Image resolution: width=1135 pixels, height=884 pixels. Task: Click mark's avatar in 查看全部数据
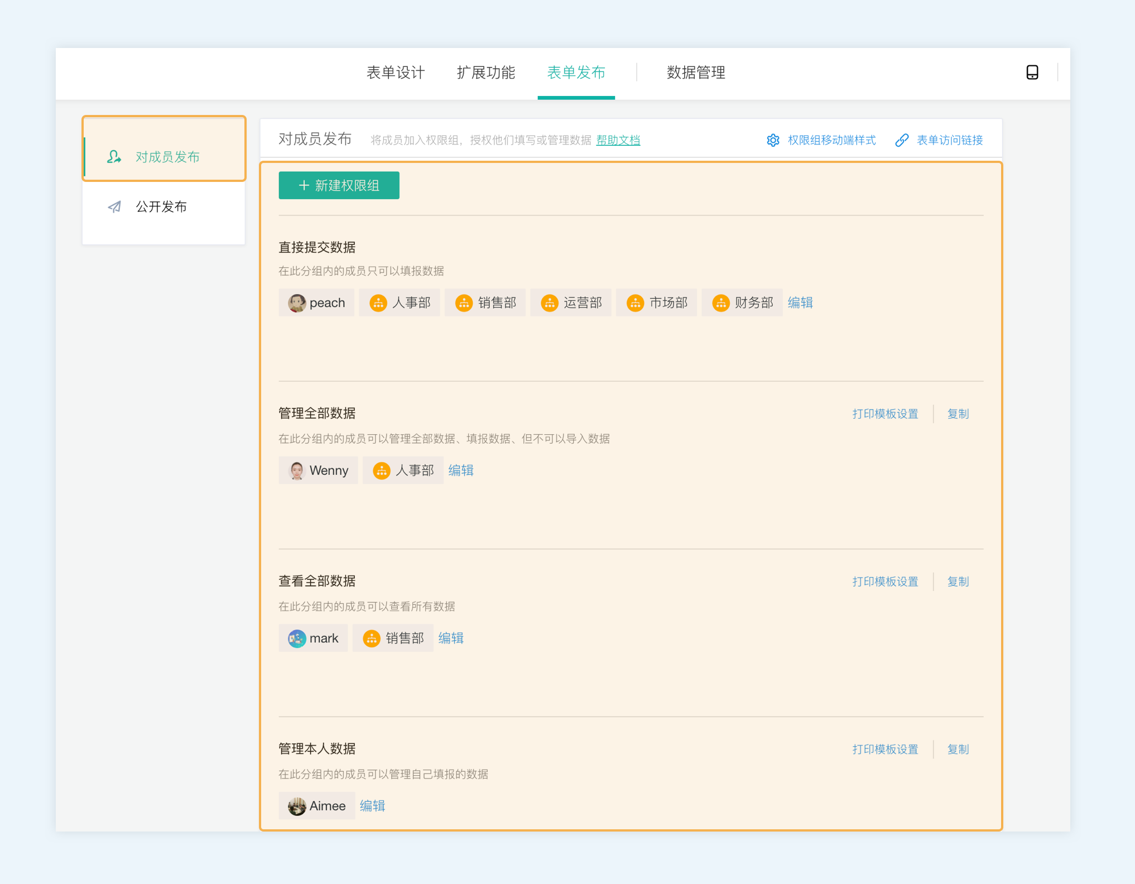(297, 638)
